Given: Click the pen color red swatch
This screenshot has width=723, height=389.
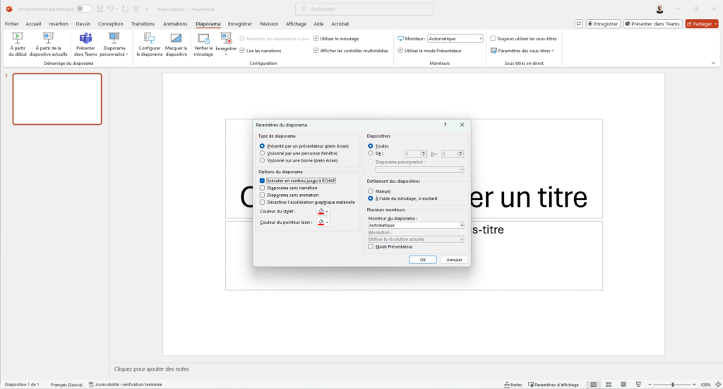Looking at the screenshot, I should 321,211.
